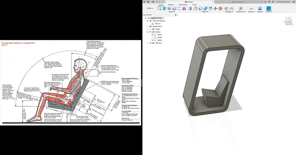Hide Body1 using its eye icon
The height and width of the screenshot is (155, 296).
point(153,35)
